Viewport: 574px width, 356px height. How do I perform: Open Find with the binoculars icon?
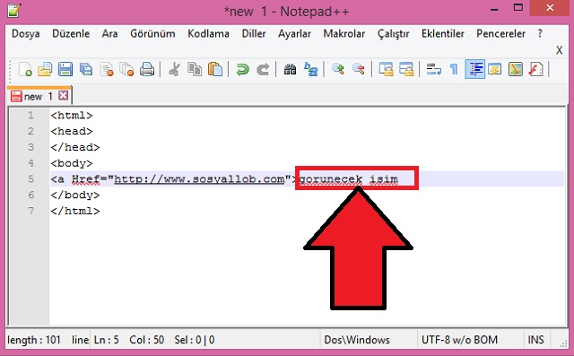290,69
